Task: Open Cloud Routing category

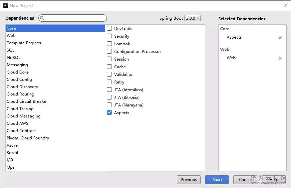Action: coord(55,94)
